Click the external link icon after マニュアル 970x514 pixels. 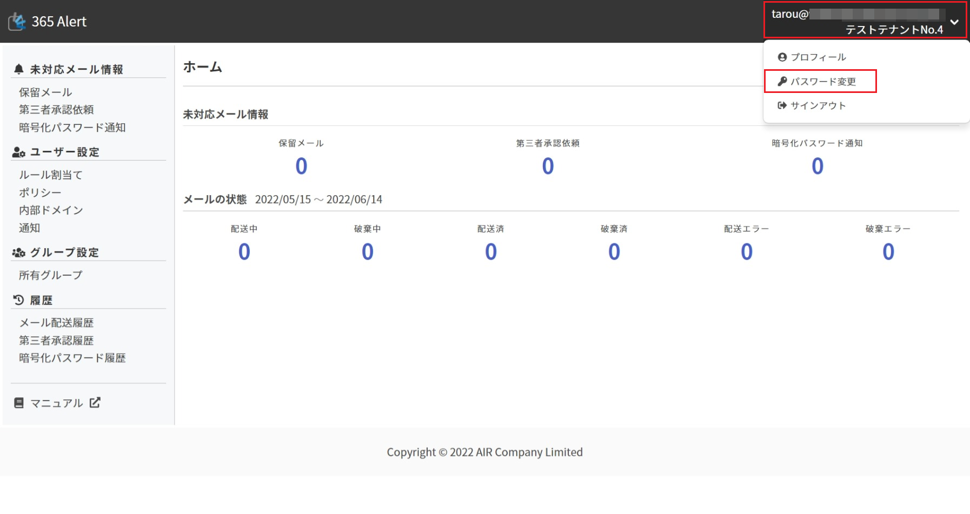click(x=95, y=403)
